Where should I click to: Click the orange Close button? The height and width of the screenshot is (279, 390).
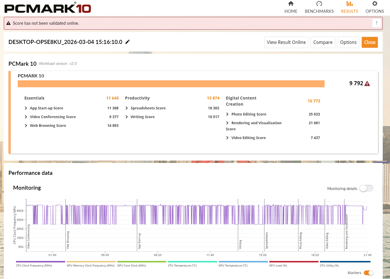370,42
